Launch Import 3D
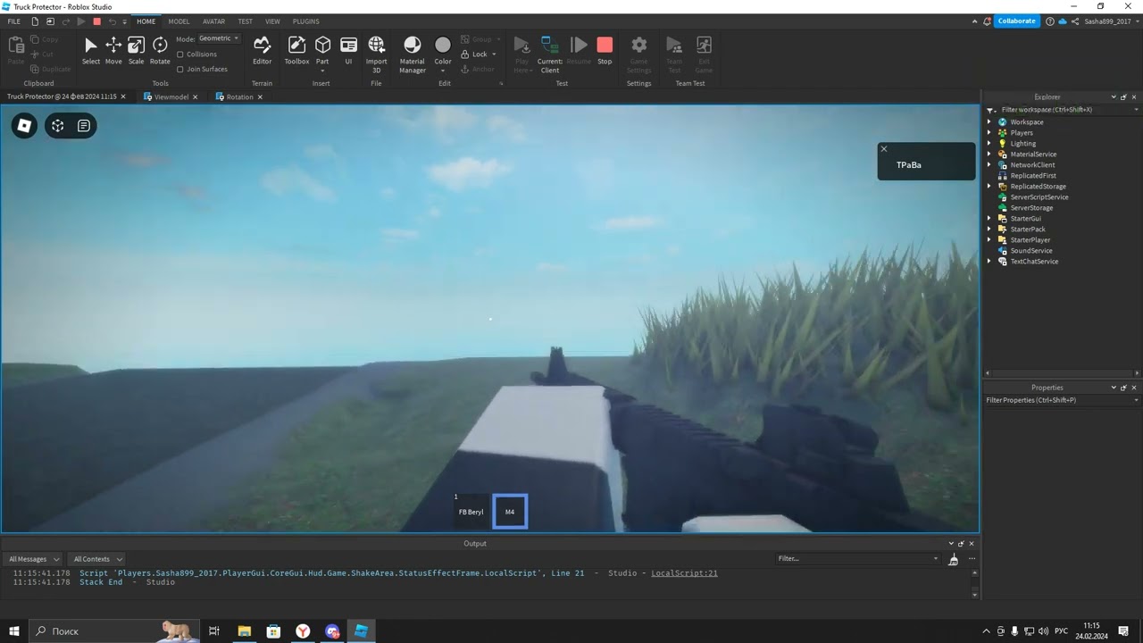The height and width of the screenshot is (643, 1143). click(x=377, y=54)
